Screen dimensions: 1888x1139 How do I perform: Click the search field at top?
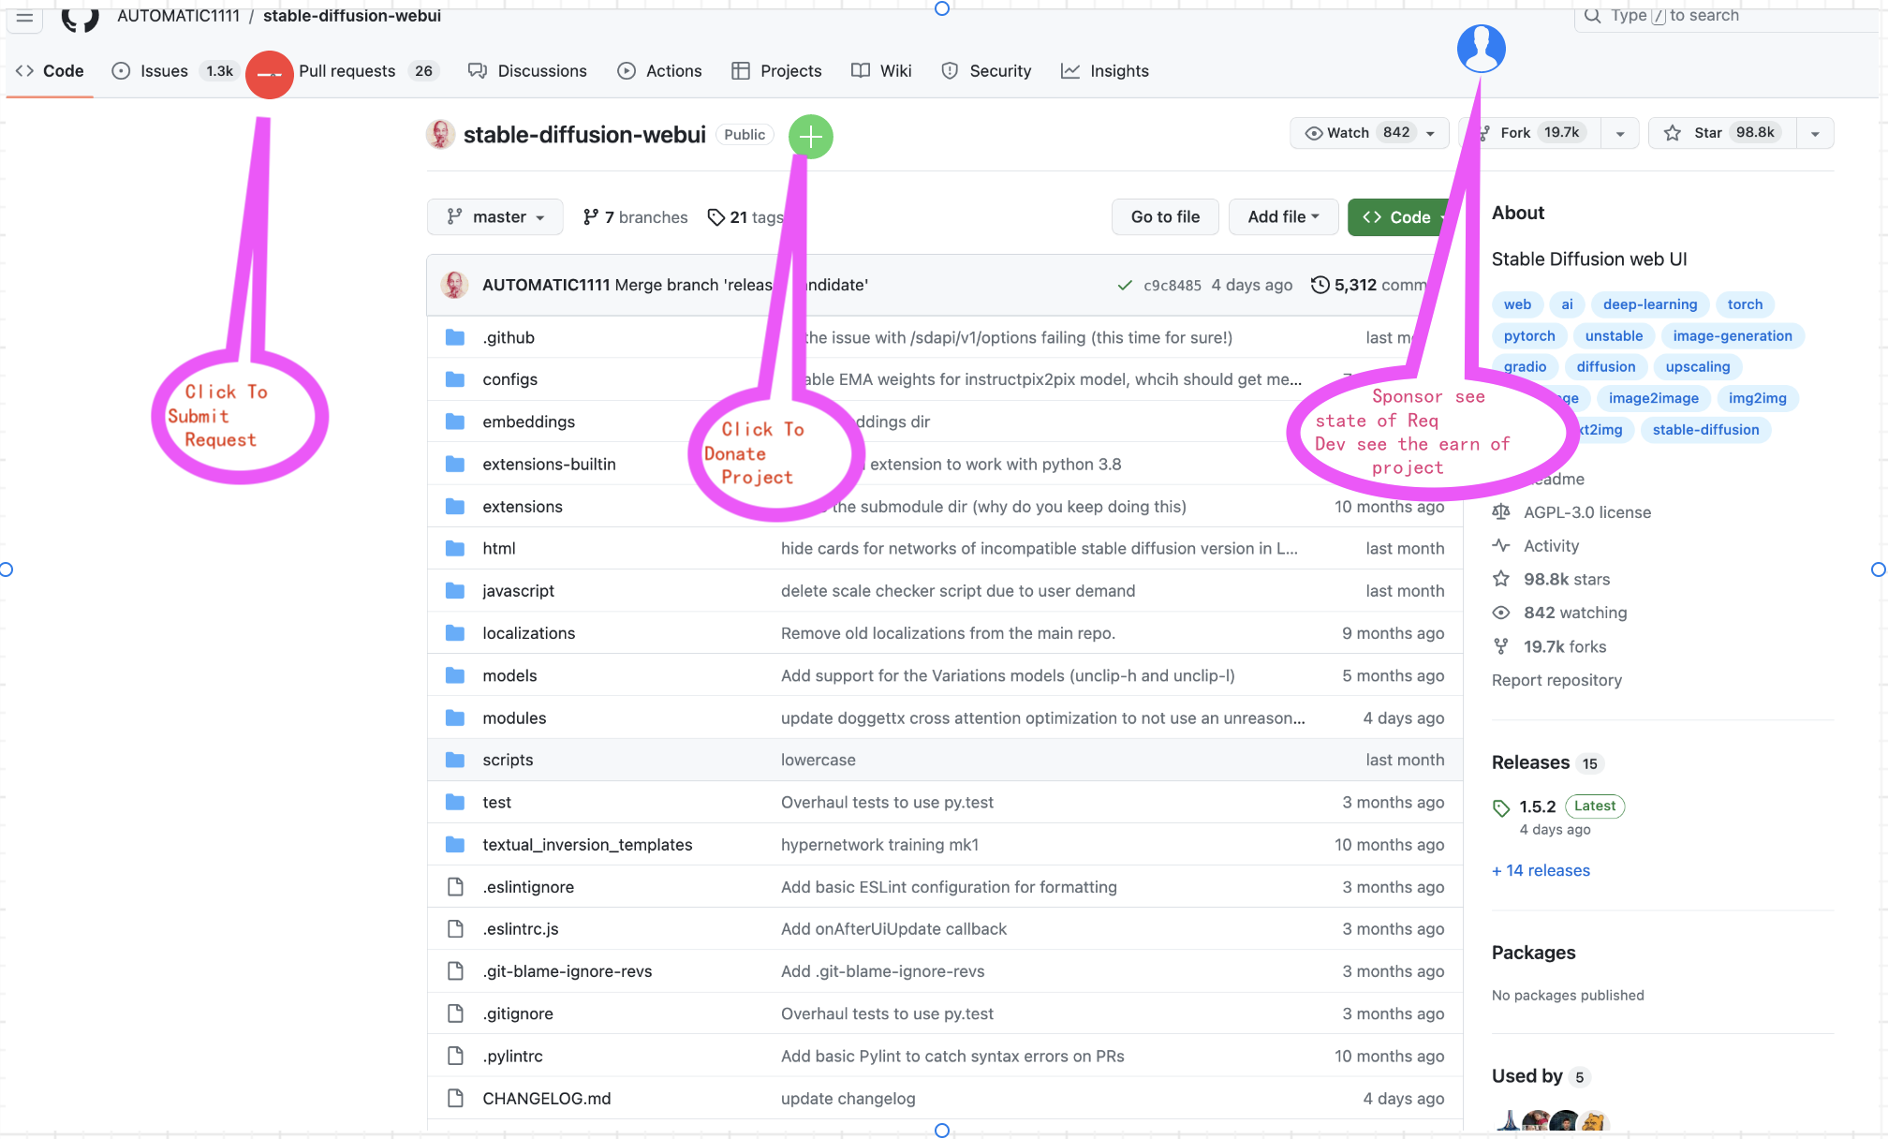1728,16
